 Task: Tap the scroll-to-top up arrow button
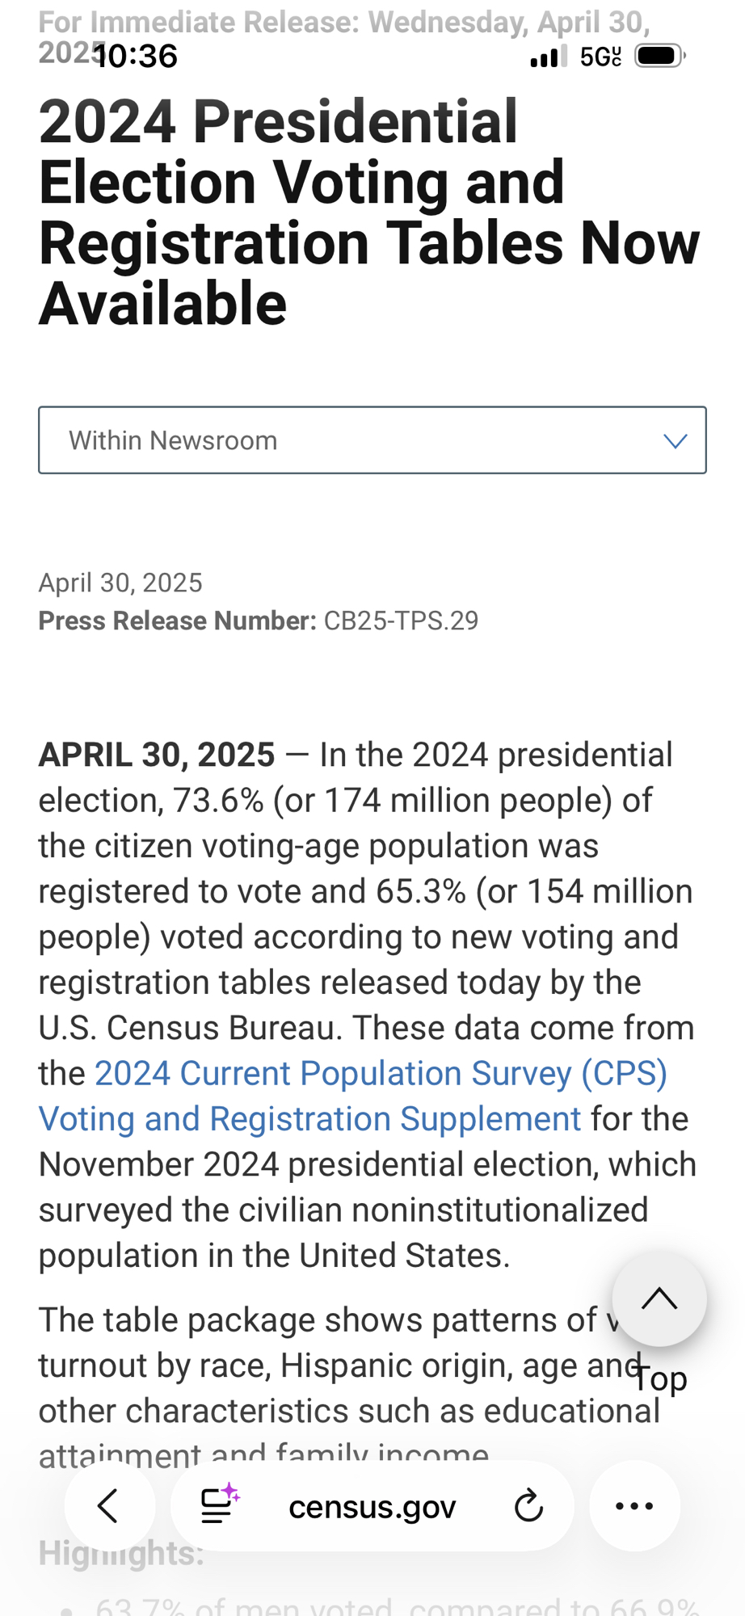click(x=659, y=1298)
